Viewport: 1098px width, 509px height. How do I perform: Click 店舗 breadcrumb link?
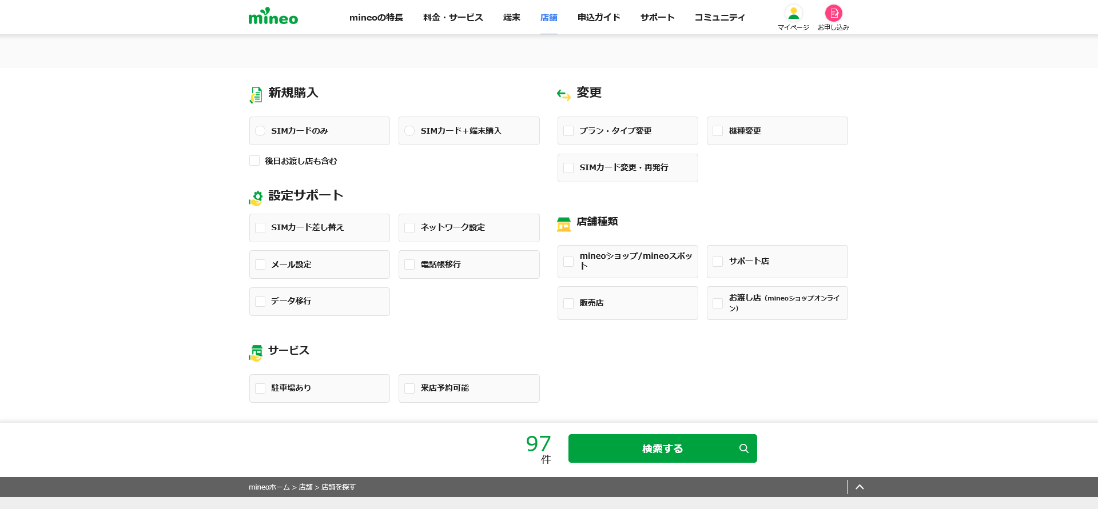pos(305,487)
